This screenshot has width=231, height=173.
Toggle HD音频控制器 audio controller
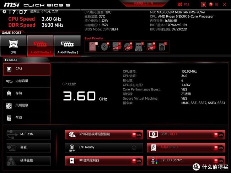[104, 161]
